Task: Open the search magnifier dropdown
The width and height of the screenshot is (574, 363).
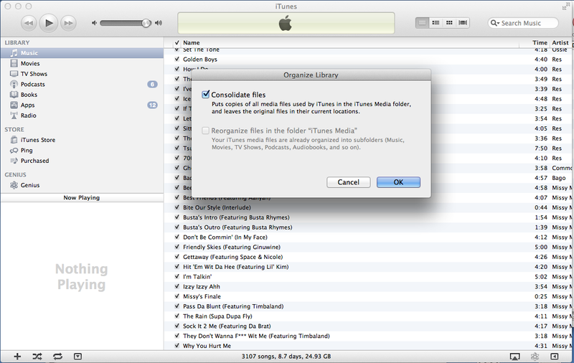Action: pos(495,23)
